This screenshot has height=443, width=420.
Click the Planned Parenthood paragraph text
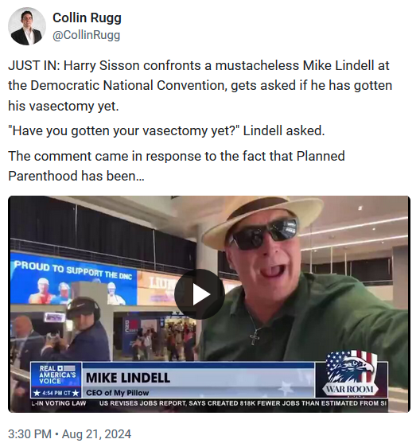coord(177,166)
